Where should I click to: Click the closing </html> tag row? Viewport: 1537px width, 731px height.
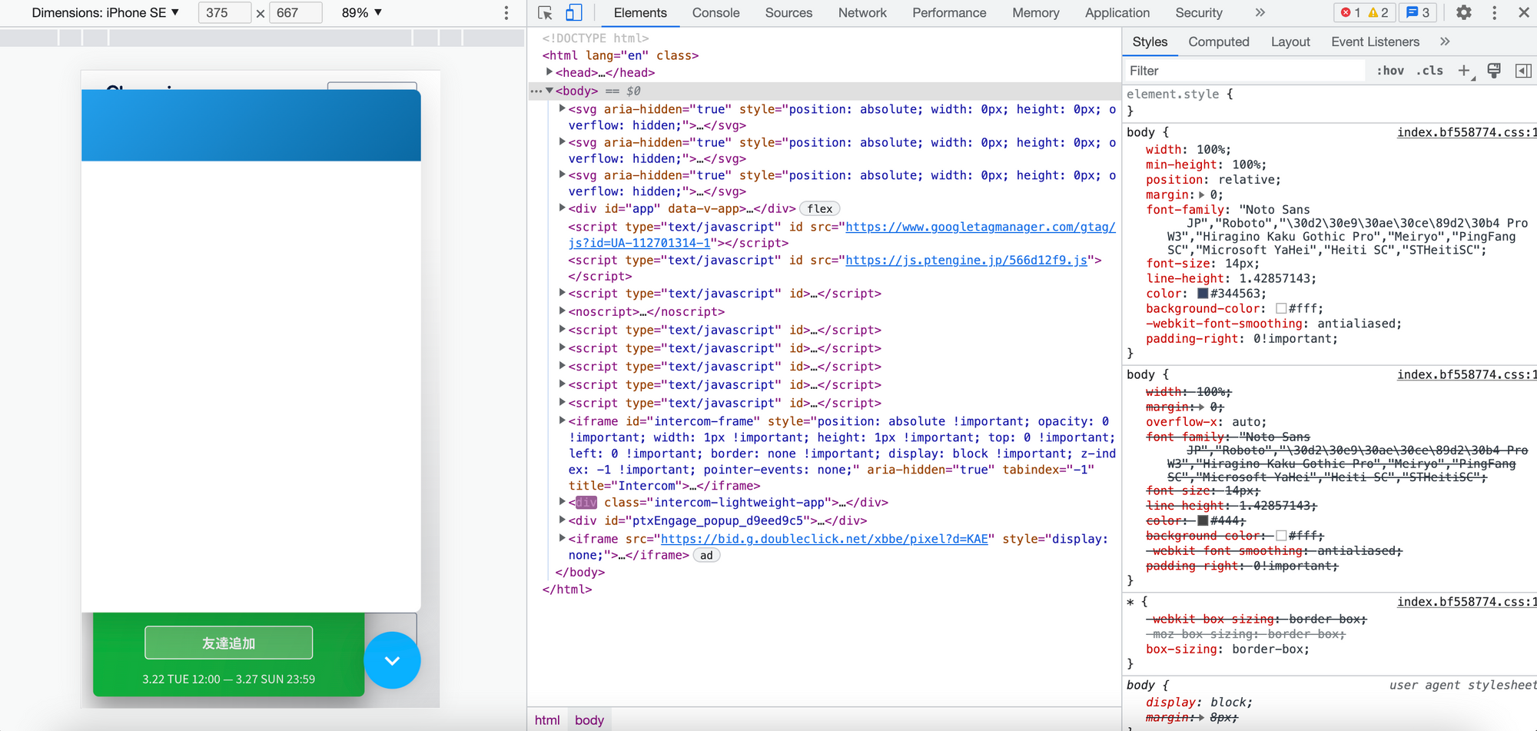click(x=567, y=590)
